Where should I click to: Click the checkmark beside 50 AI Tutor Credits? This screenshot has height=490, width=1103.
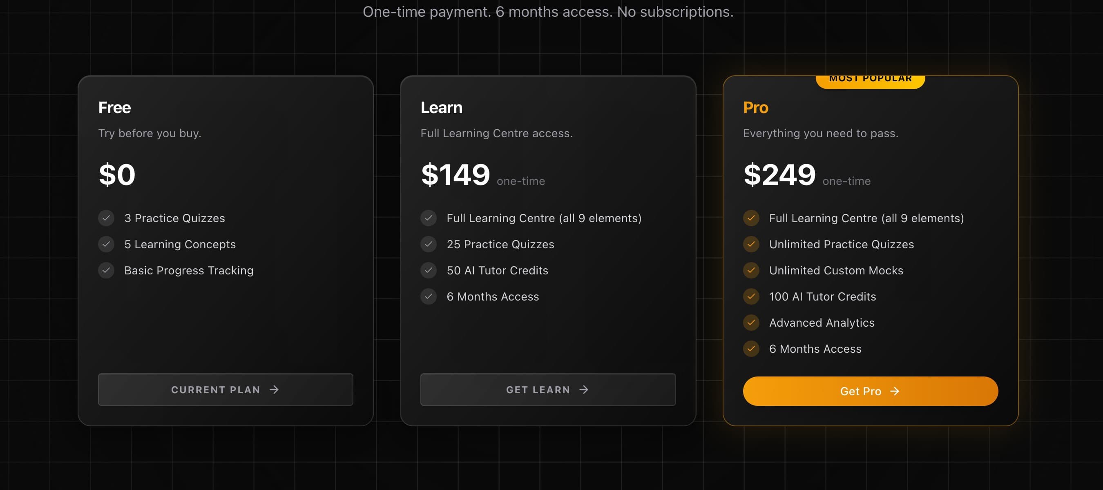(x=429, y=270)
